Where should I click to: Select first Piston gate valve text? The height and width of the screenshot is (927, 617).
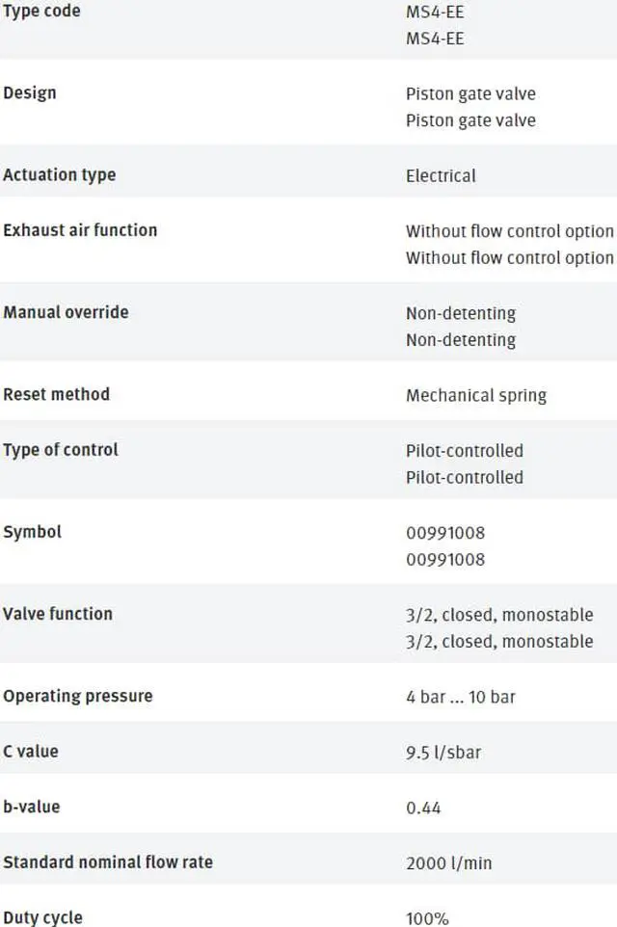(x=470, y=94)
